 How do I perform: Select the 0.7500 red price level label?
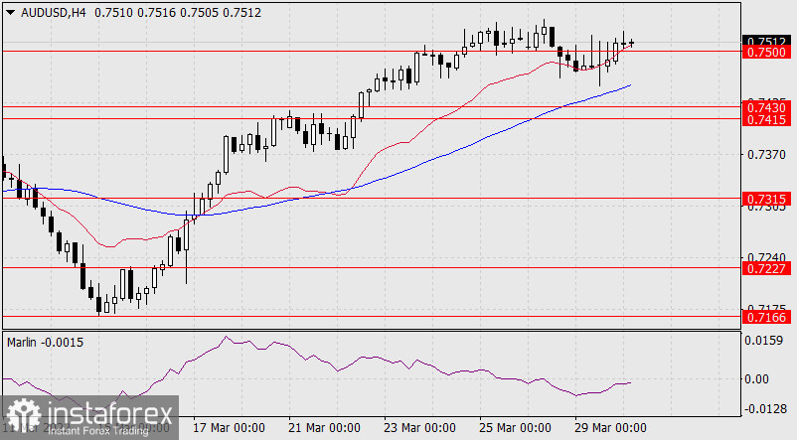click(766, 52)
